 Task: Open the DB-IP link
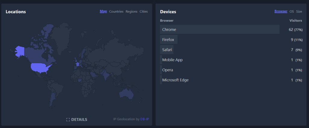point(145,119)
